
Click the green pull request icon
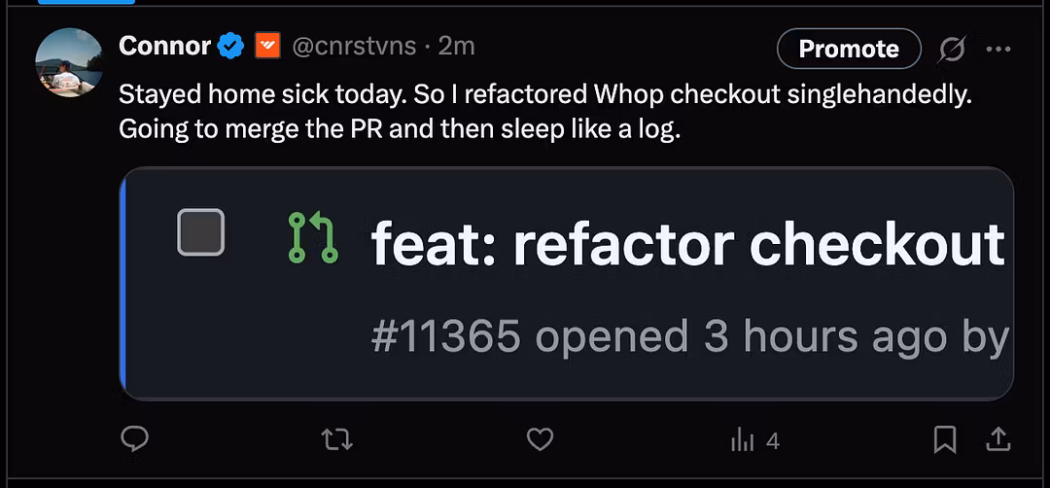point(313,238)
